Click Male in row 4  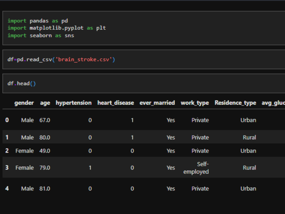tap(27, 189)
